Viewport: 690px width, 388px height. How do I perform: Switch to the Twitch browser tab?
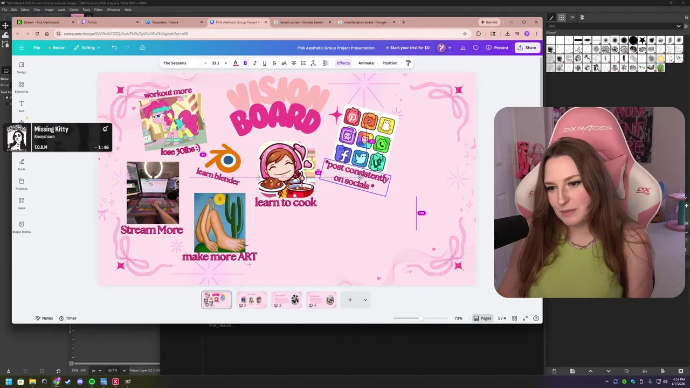coord(110,22)
